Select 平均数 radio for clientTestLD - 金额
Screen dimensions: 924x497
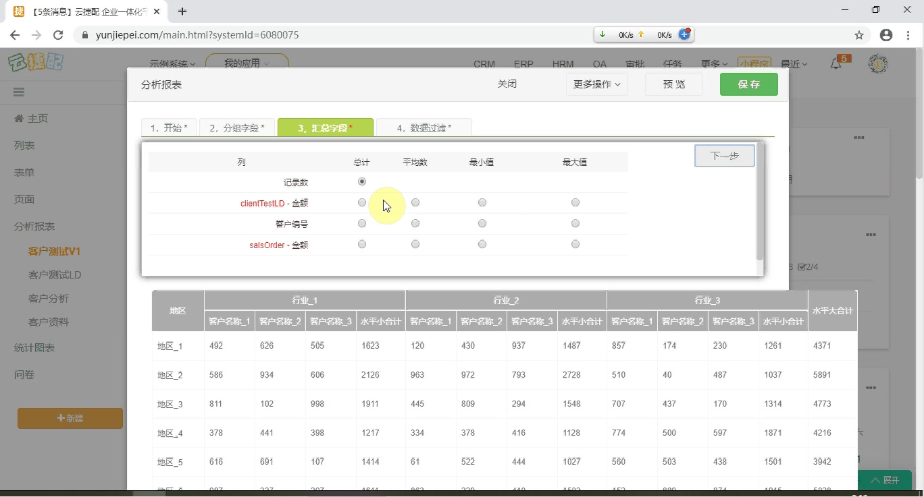pyautogui.click(x=415, y=202)
